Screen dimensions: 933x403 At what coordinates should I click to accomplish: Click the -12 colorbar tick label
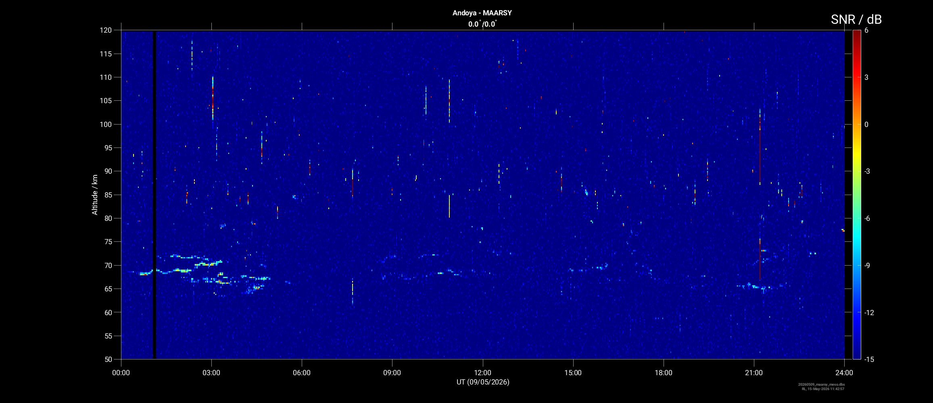[x=869, y=313]
